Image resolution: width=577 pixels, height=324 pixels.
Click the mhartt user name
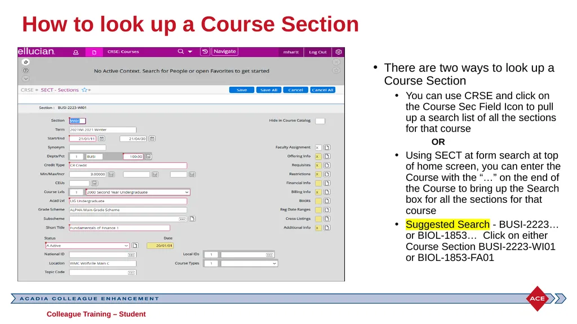[x=291, y=52]
